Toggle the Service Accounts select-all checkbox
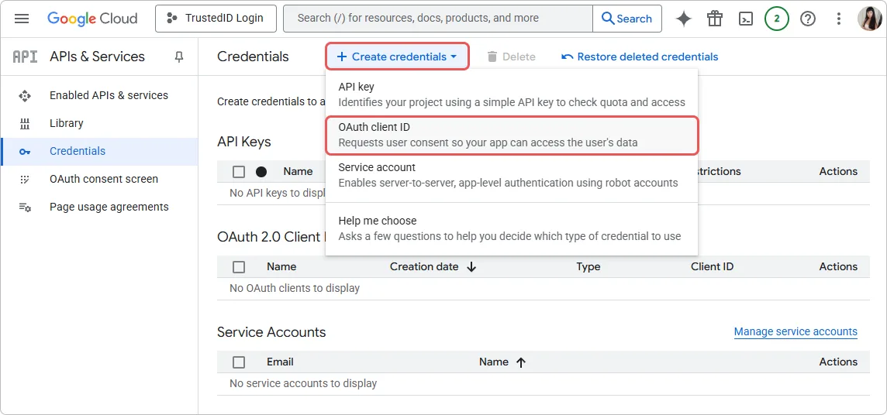The width and height of the screenshot is (887, 415). tap(239, 362)
